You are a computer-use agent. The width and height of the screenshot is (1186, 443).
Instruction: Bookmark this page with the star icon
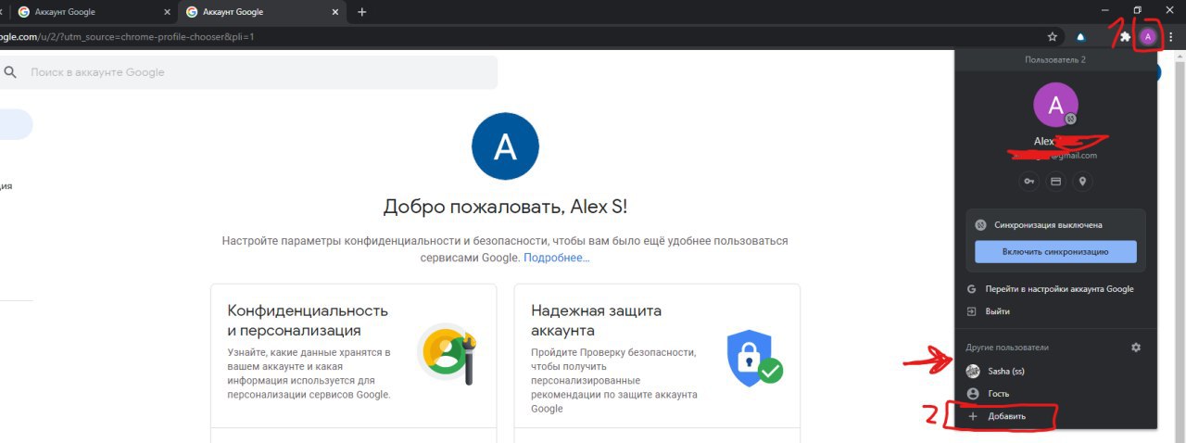1053,37
